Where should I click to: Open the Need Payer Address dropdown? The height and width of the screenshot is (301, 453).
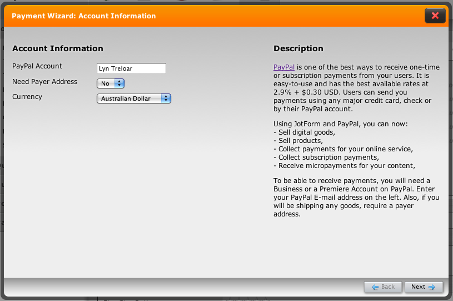pos(111,83)
